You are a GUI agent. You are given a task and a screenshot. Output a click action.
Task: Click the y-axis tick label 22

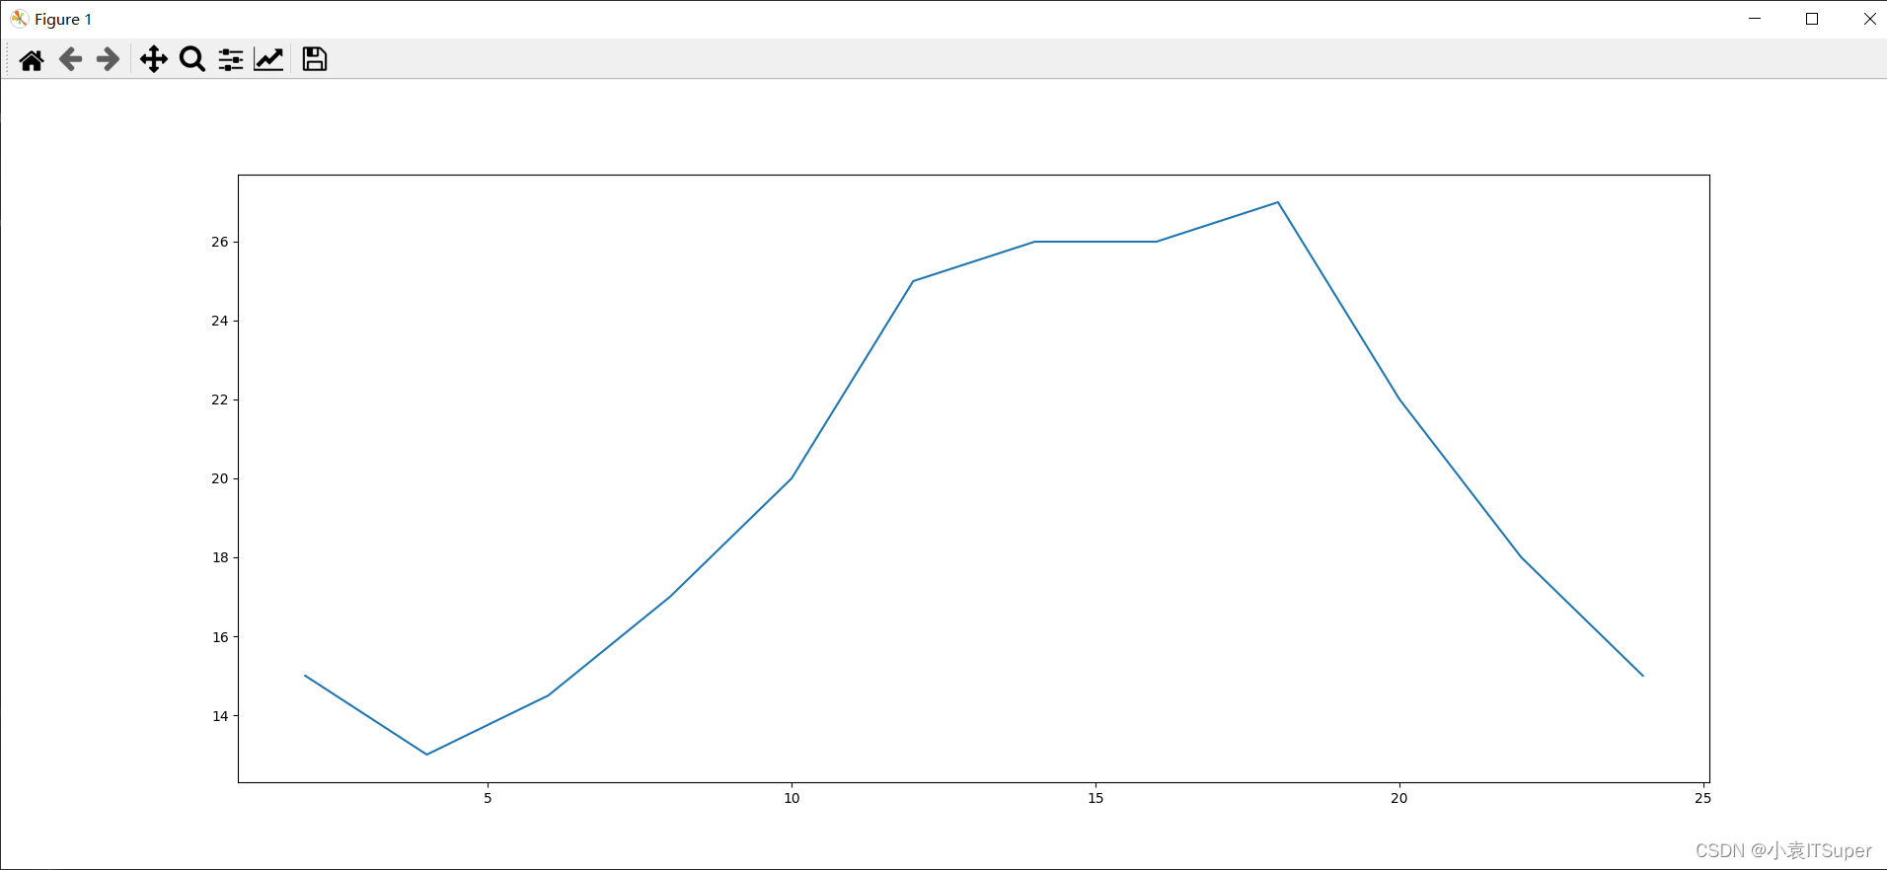[x=219, y=399]
